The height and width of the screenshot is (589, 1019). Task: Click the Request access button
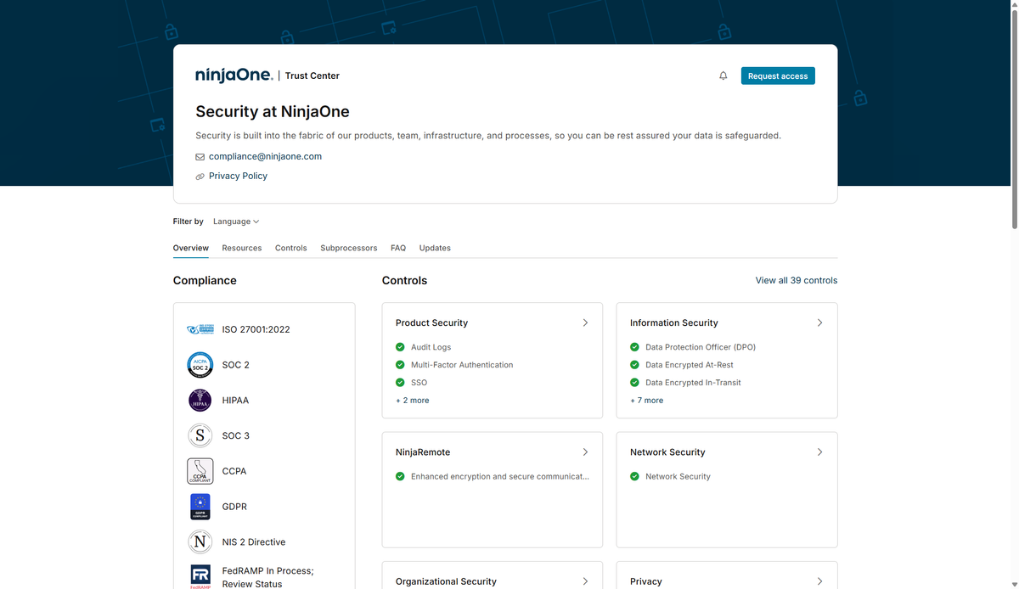click(x=778, y=76)
